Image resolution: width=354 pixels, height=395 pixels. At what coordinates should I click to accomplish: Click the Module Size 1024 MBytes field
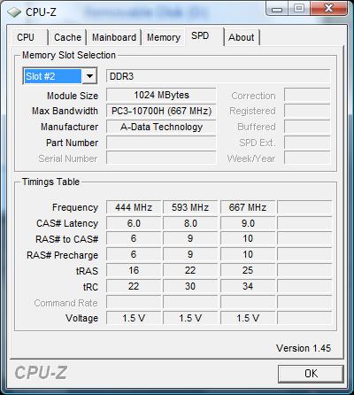pos(161,95)
